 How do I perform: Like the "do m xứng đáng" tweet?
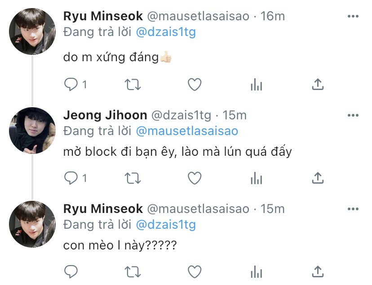click(x=194, y=84)
